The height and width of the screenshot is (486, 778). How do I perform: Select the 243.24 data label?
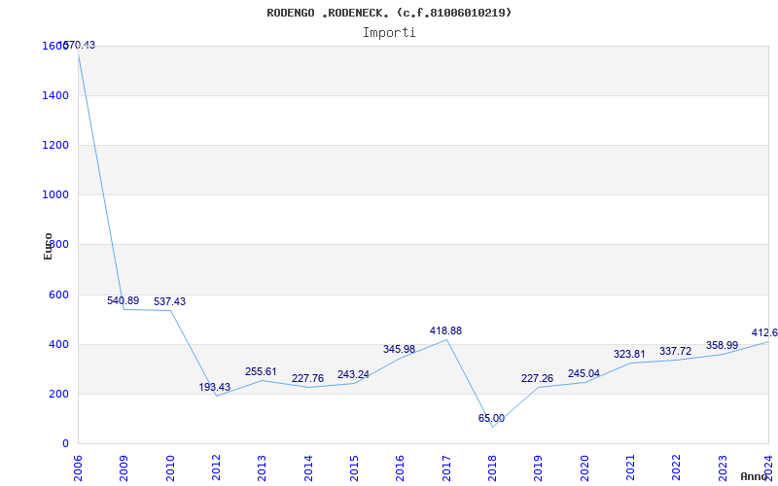(353, 375)
